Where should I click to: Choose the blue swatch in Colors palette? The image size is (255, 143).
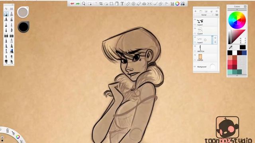pos(244,53)
